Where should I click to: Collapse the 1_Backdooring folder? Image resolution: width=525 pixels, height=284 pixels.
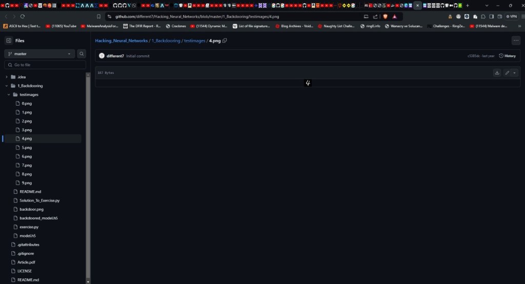click(7, 86)
